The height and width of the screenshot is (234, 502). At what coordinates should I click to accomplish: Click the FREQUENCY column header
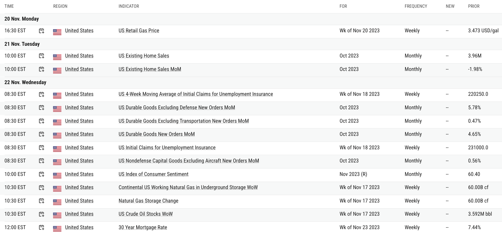point(416,6)
